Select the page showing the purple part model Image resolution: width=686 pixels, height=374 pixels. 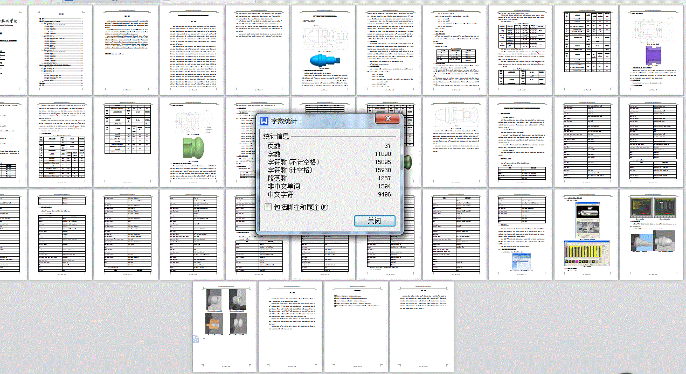click(652, 51)
